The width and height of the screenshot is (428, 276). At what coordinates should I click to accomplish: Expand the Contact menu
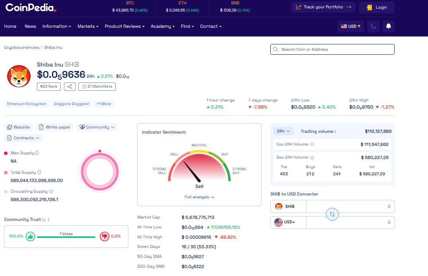[x=211, y=27]
